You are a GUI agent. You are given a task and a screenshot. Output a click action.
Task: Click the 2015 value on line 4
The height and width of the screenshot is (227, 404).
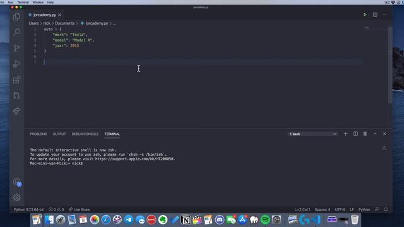[x=74, y=45]
